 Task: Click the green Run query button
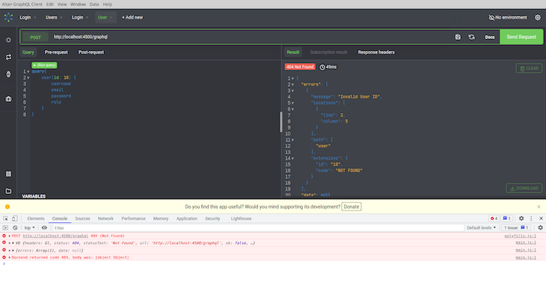point(44,65)
